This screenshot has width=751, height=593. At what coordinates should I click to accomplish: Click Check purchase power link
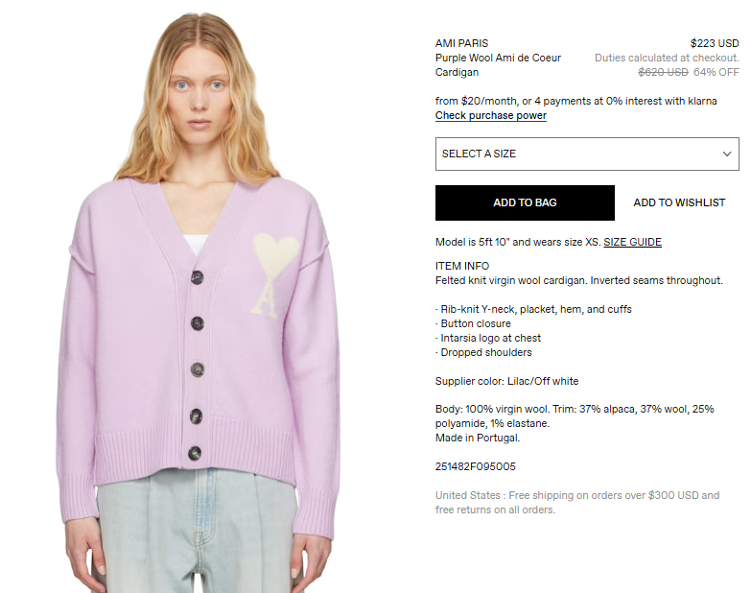pyautogui.click(x=490, y=115)
